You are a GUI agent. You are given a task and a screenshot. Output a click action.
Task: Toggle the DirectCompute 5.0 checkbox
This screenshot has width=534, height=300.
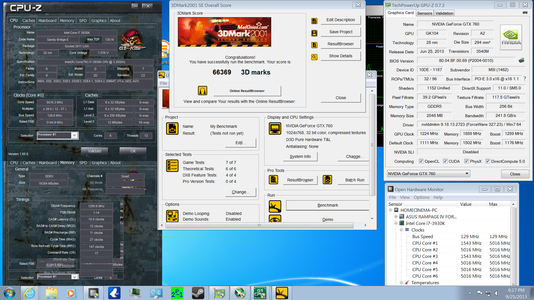click(488, 161)
